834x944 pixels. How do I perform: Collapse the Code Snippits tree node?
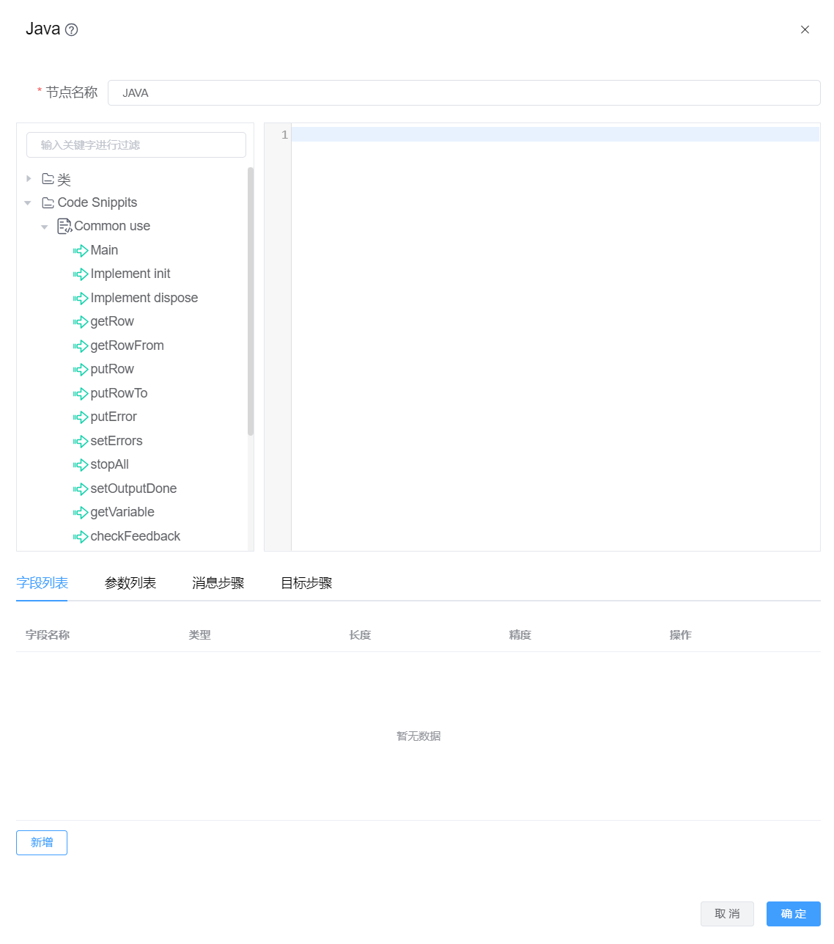point(28,203)
